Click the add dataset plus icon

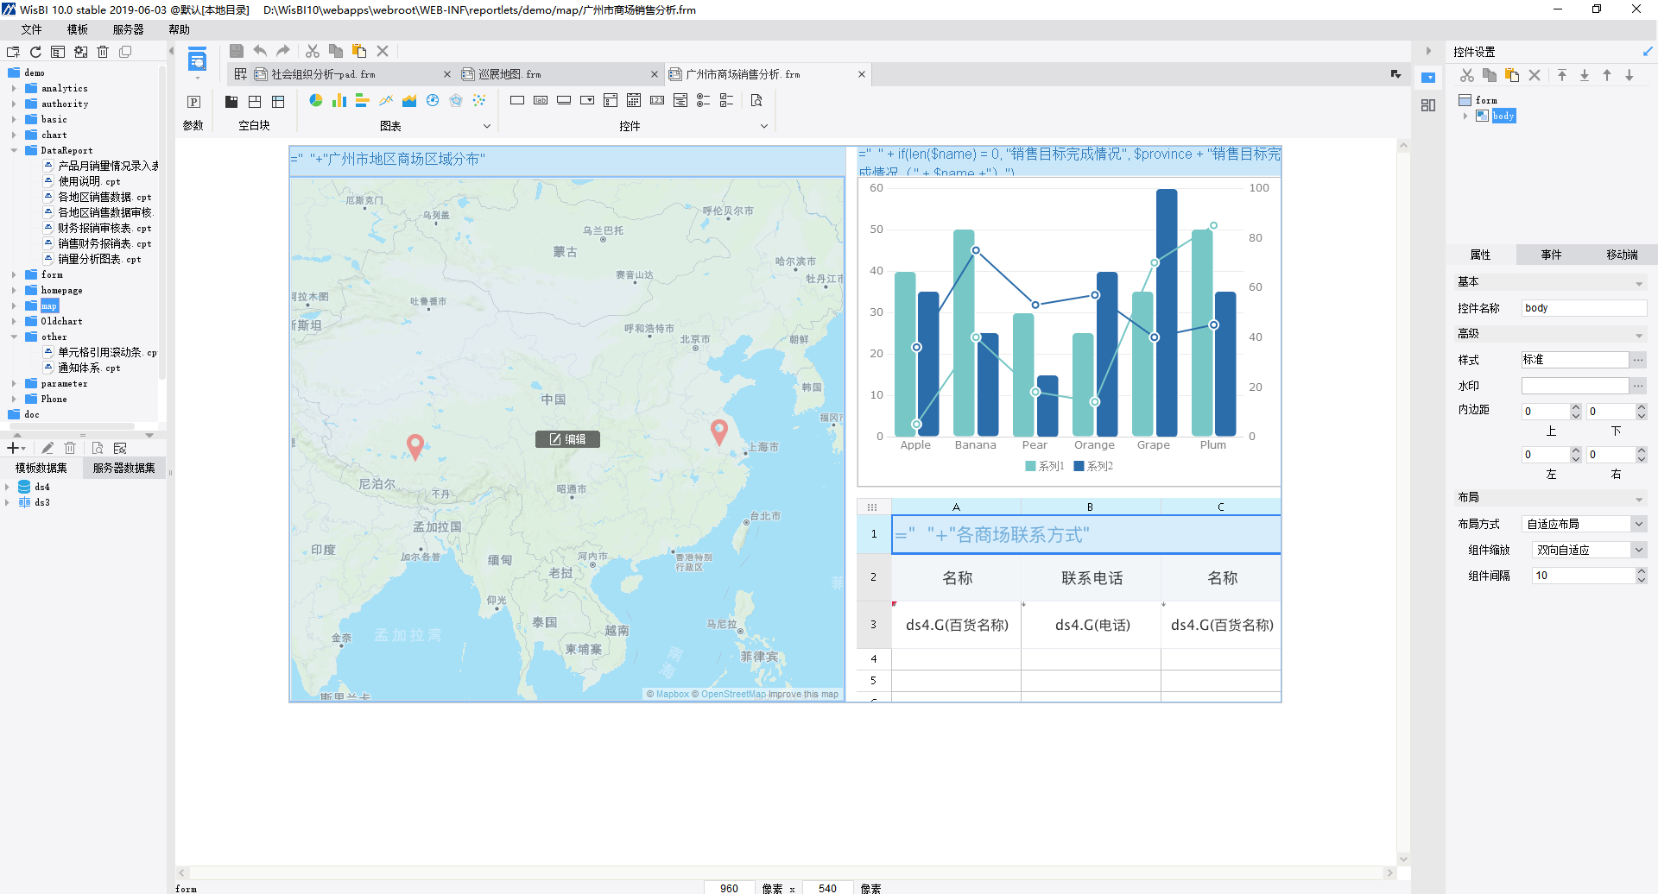tap(14, 448)
